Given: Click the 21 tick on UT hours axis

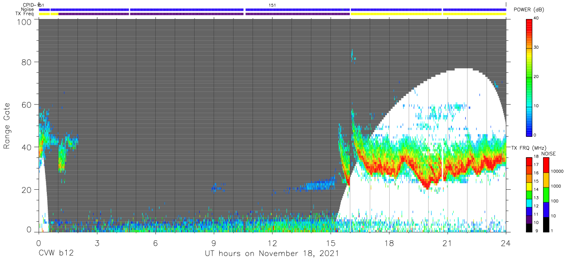Looking at the screenshot, I should click(x=448, y=243).
